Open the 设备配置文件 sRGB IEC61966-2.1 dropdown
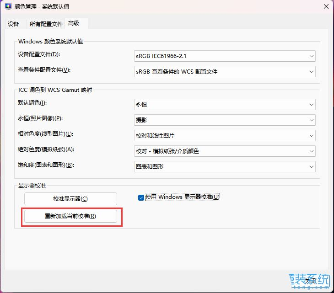This screenshot has width=334, height=293. [225, 56]
